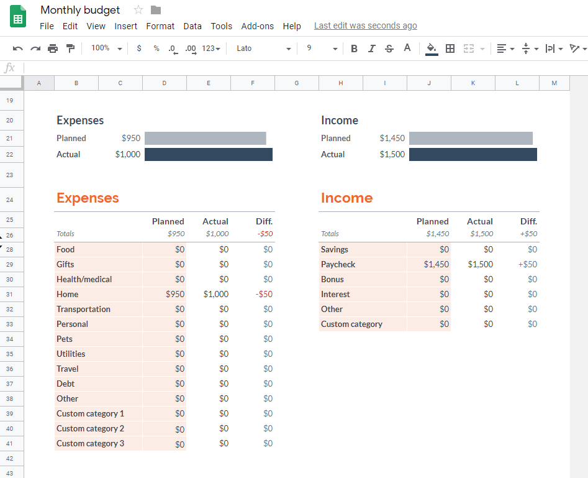Open the Borders tool

[x=450, y=48]
